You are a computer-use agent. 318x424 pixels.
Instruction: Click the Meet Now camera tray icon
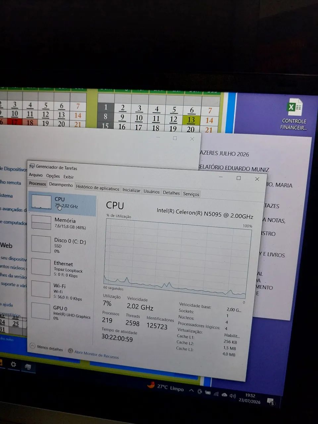tap(200, 392)
